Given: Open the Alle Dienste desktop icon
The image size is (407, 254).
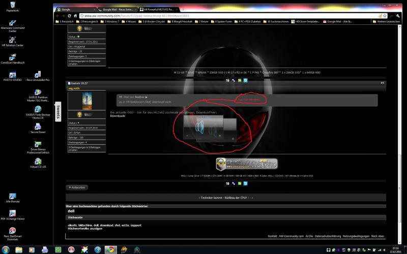Looking at the screenshot, I should pos(12,198).
